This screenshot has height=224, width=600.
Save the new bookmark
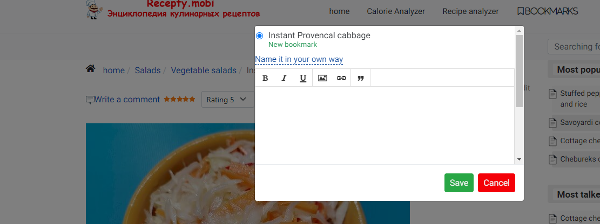click(x=459, y=183)
